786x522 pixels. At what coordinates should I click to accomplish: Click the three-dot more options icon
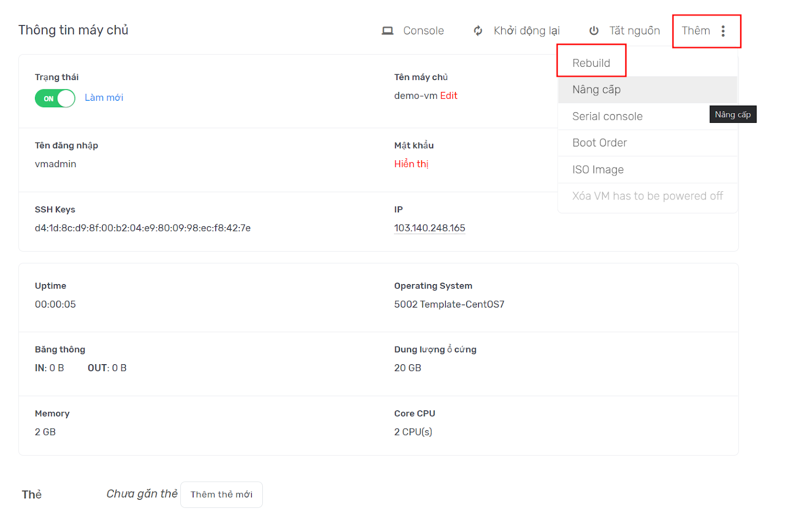coord(723,31)
